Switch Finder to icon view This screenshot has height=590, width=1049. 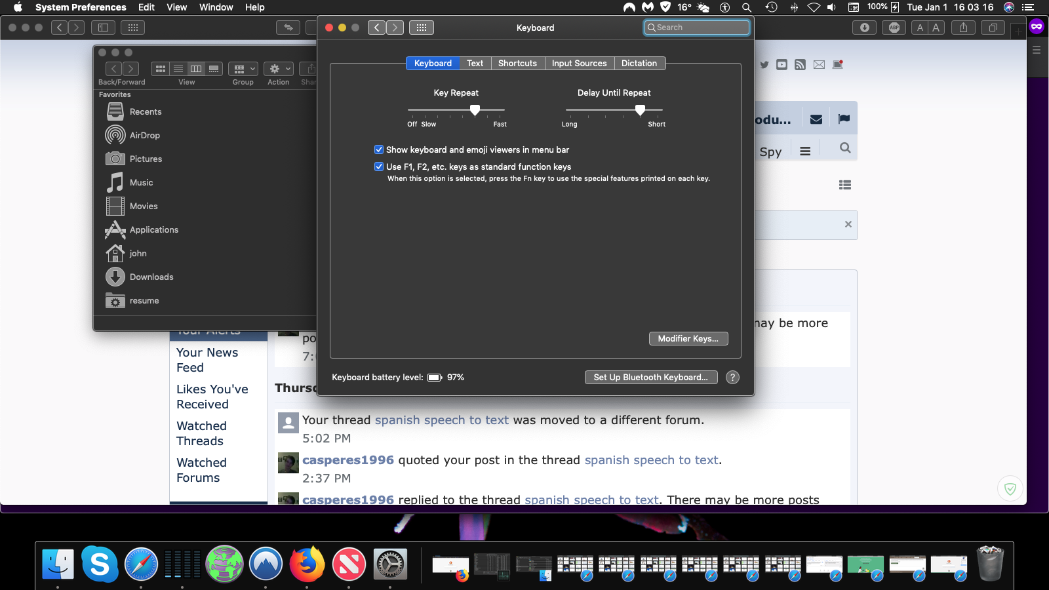tap(160, 69)
